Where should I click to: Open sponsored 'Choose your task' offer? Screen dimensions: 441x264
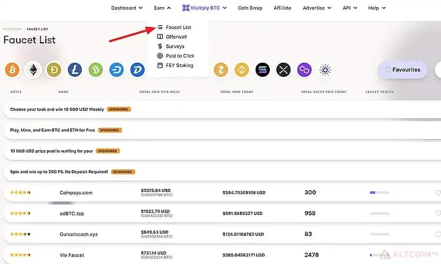pos(57,110)
